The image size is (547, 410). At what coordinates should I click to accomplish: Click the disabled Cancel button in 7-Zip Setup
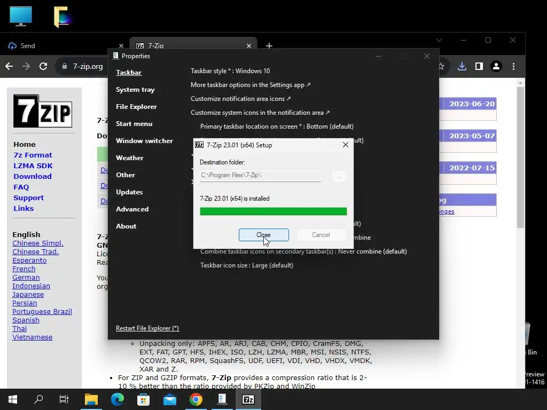[x=321, y=235]
